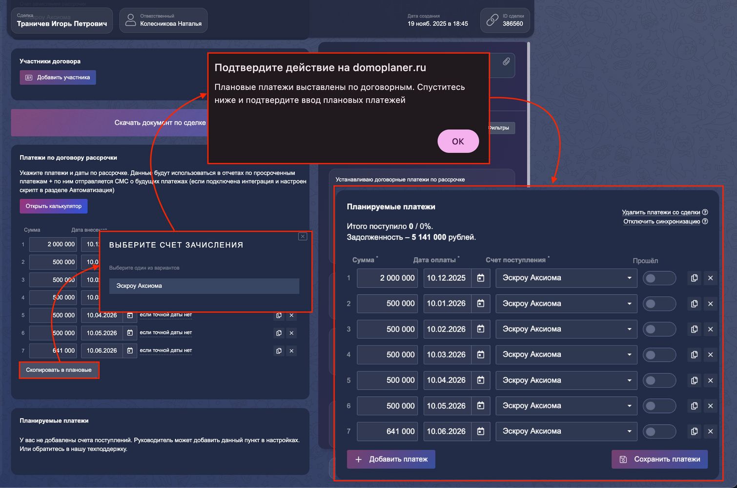737x488 pixels.
Task: Open calendar for payment dated 10.01.2026
Action: pos(481,304)
